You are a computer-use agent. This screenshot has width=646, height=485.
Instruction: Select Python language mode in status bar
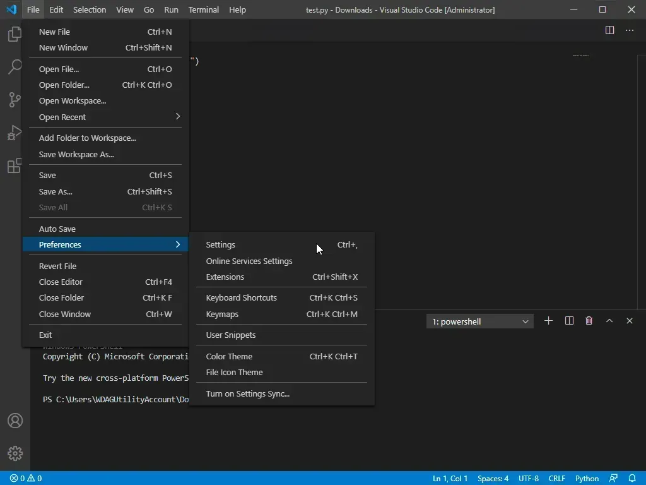coord(587,479)
